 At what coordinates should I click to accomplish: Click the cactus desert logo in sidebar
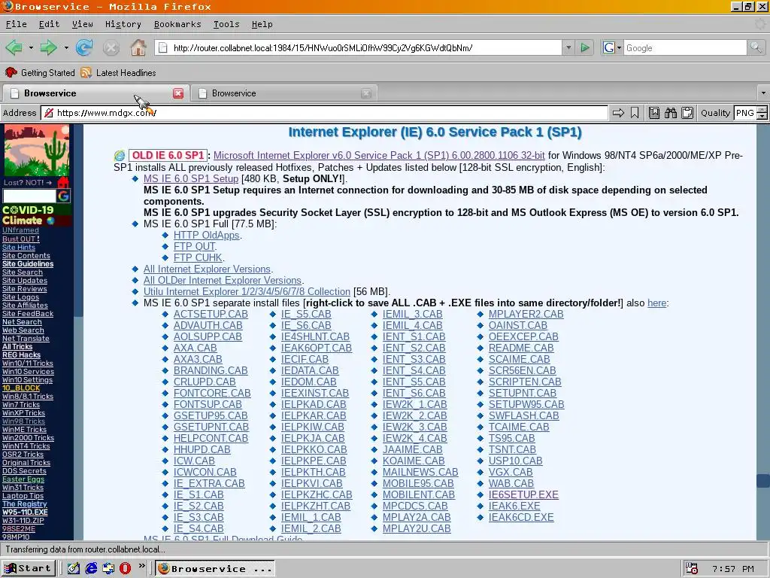(36, 151)
